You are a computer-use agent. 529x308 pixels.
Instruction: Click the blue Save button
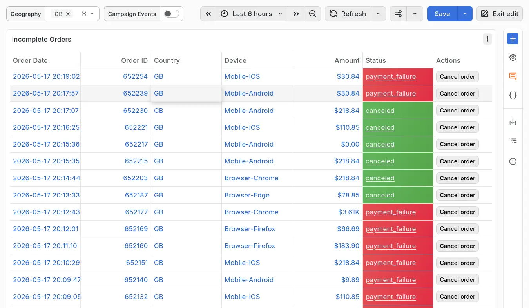[442, 14]
